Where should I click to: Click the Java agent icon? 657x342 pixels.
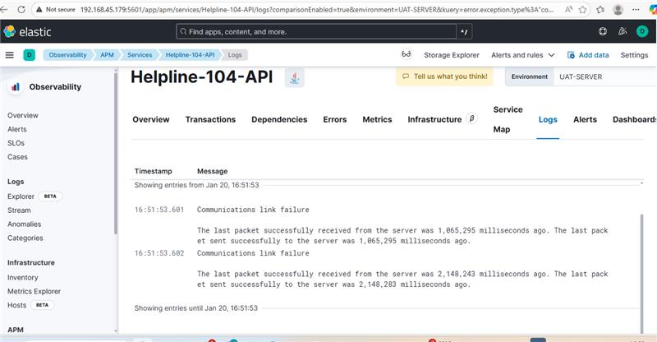(294, 77)
